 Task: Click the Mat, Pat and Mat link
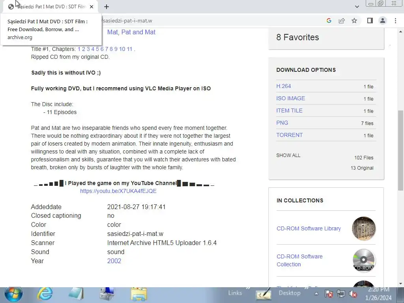click(131, 32)
